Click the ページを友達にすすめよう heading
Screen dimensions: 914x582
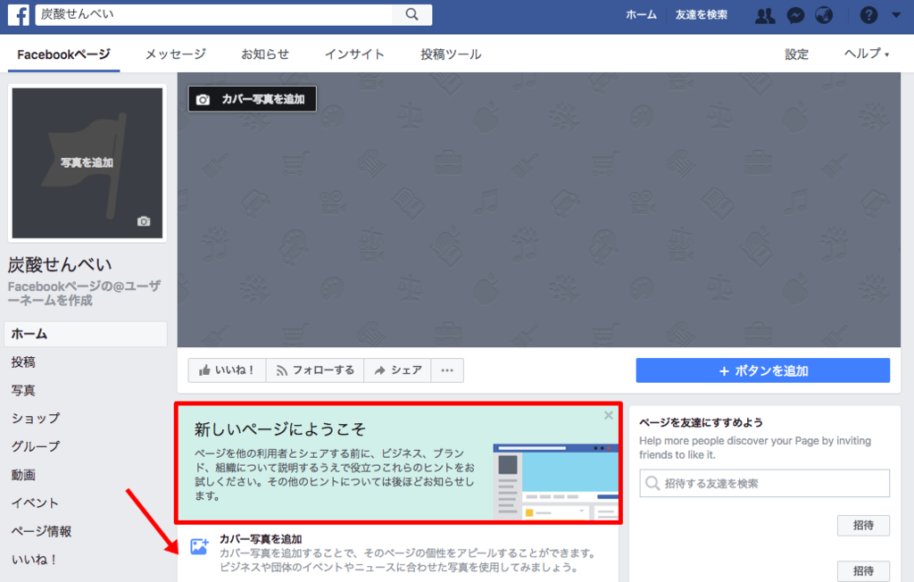701,423
